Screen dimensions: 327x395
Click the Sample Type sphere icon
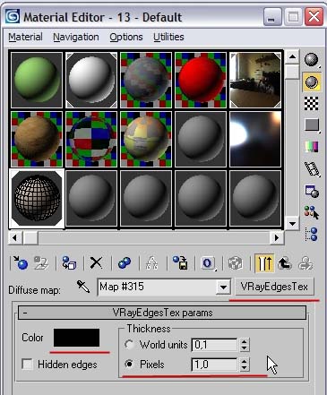[312, 60]
